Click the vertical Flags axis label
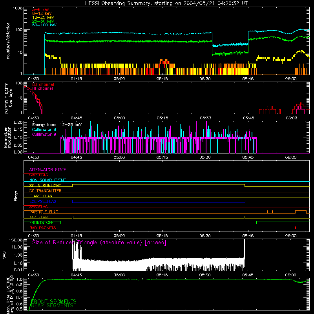314x314 pixels. pos(16,196)
